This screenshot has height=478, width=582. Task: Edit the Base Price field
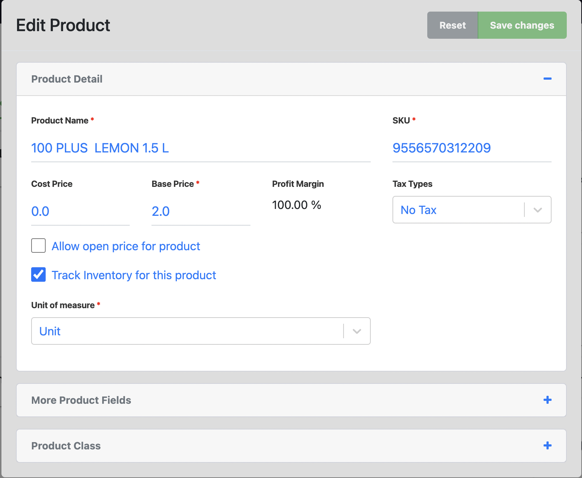(x=201, y=211)
